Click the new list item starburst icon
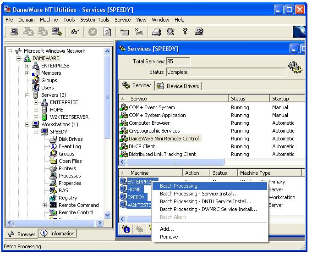 [124, 32]
